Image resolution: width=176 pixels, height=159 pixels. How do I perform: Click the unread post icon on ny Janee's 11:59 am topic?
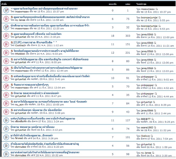[x=12, y=17]
